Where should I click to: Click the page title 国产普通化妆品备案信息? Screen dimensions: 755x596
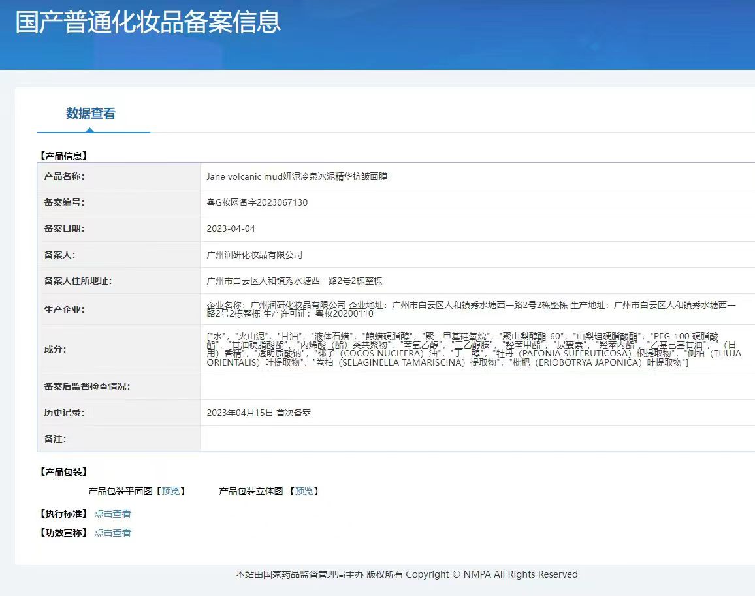tap(148, 22)
